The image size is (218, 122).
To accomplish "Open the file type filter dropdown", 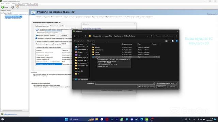I will (x=167, y=83).
